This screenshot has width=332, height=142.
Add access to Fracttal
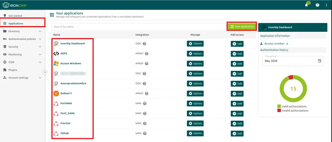(237, 123)
